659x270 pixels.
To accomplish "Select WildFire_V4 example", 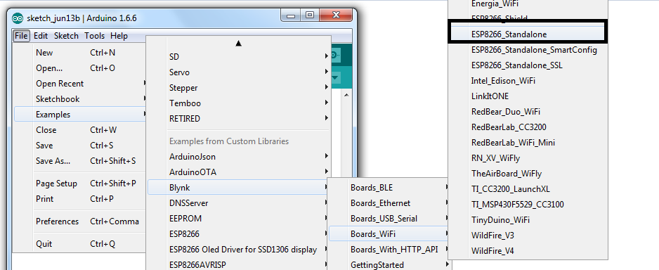I will (x=528, y=251).
